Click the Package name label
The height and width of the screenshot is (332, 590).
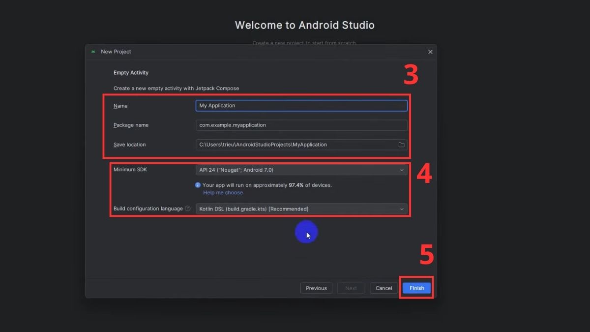tap(131, 125)
